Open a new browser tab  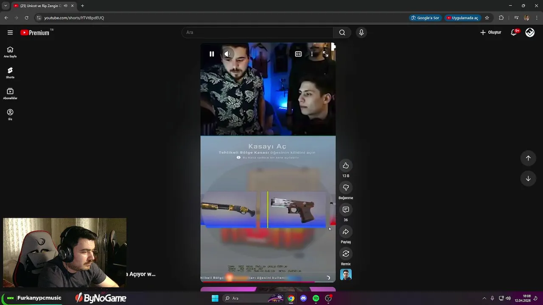coord(82,6)
